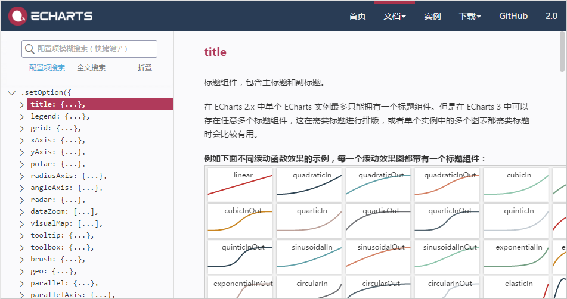Click the elasticIn easing chart
The height and width of the screenshot is (299, 567).
coord(516,288)
